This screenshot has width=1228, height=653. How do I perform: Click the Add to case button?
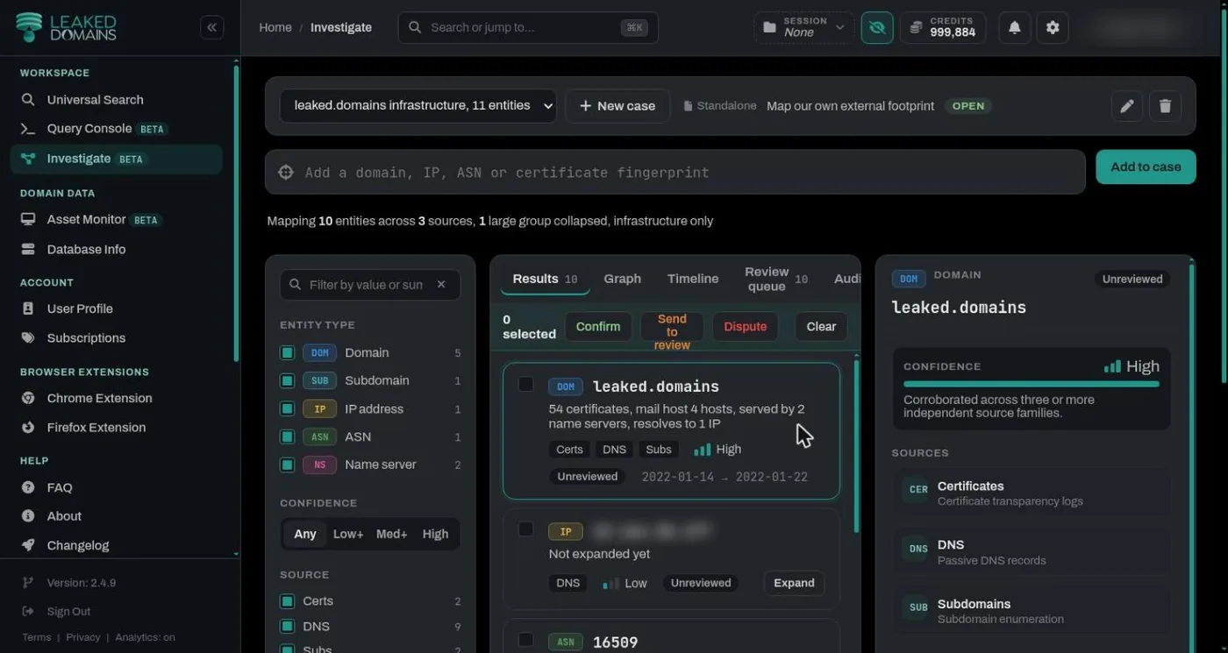[x=1146, y=167]
